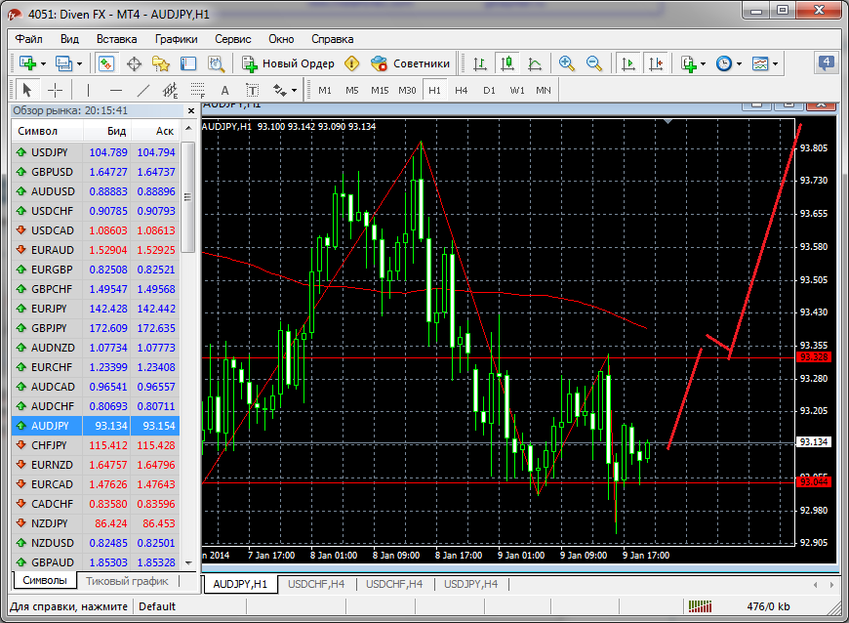Zoom in the chart
This screenshot has height=623, width=849.
pyautogui.click(x=566, y=63)
